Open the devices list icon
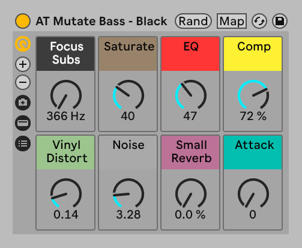Image resolution: width=302 pixels, height=248 pixels. [x=23, y=144]
